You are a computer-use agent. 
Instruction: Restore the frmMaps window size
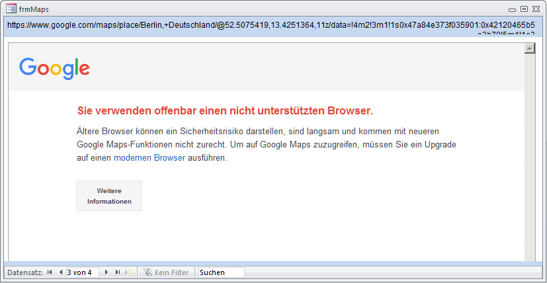pos(524,9)
